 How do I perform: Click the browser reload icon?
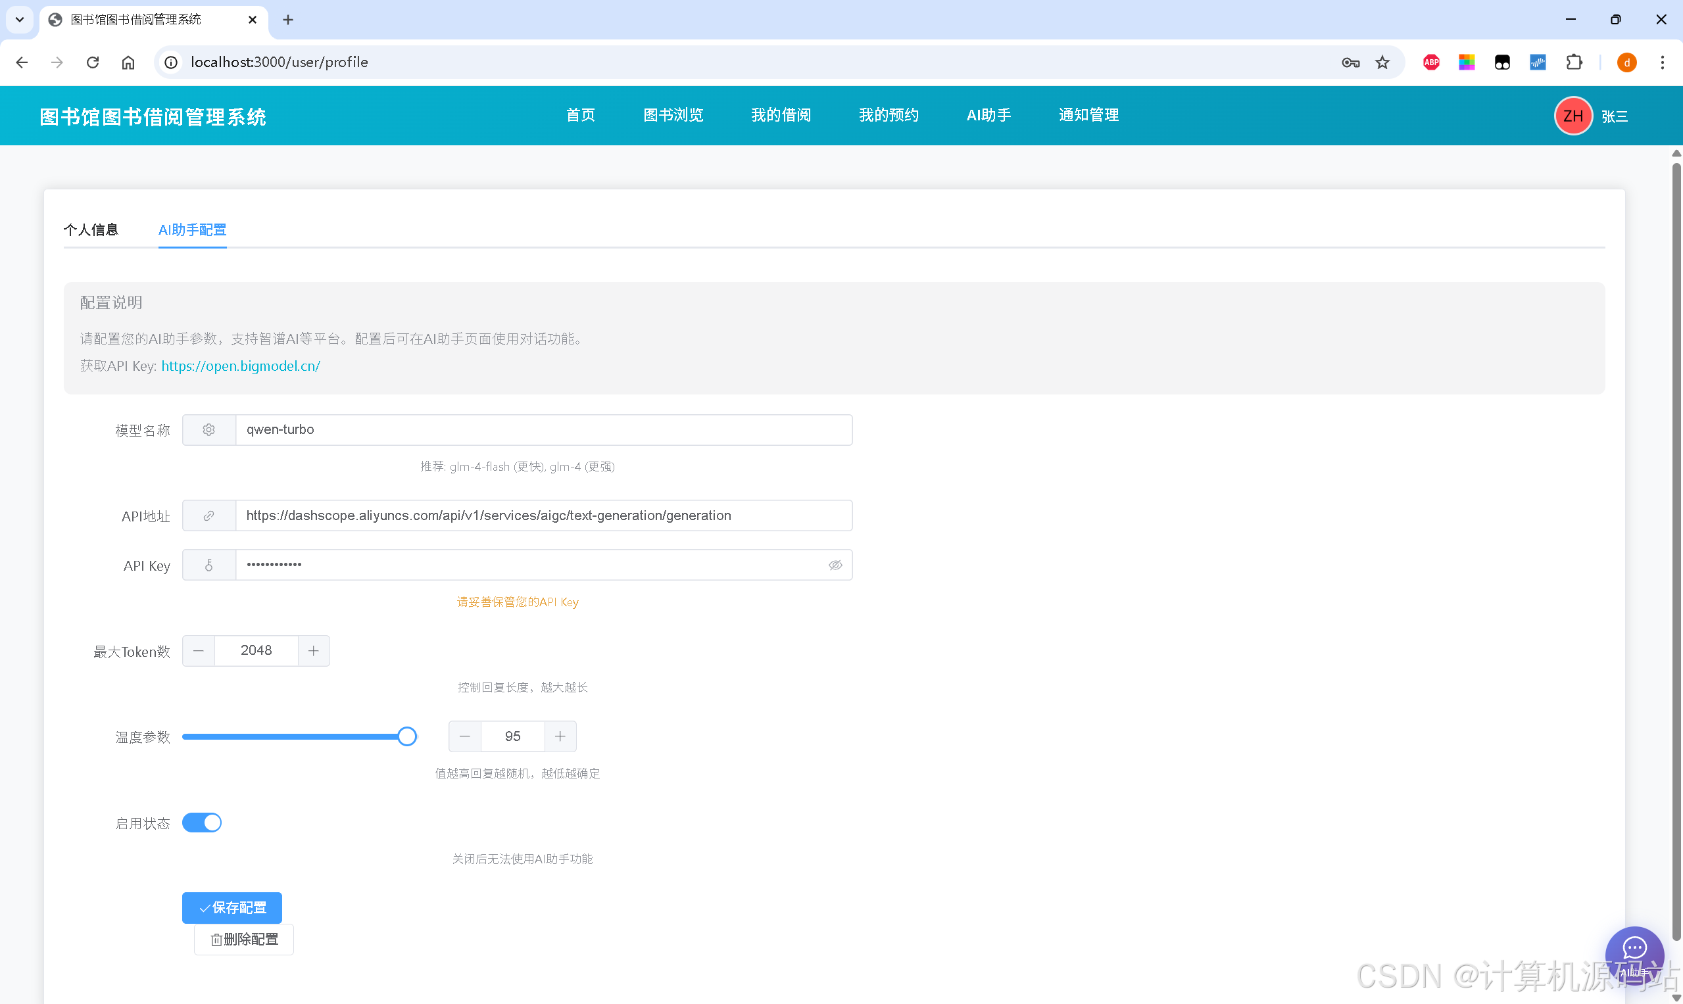click(x=93, y=62)
